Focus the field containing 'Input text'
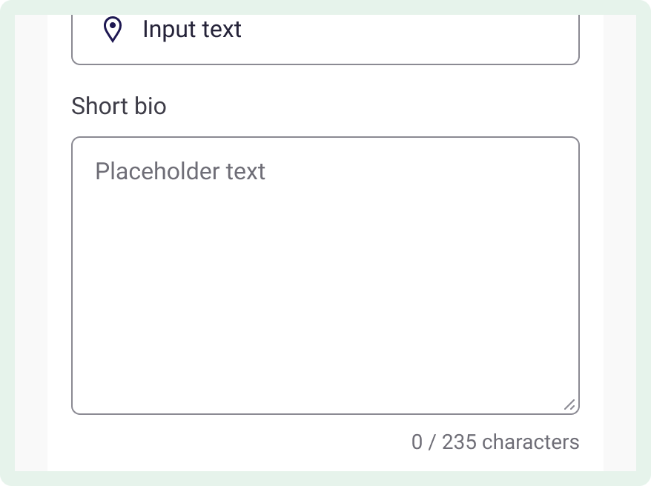Screen dimensions: 651x486 click(x=325, y=39)
